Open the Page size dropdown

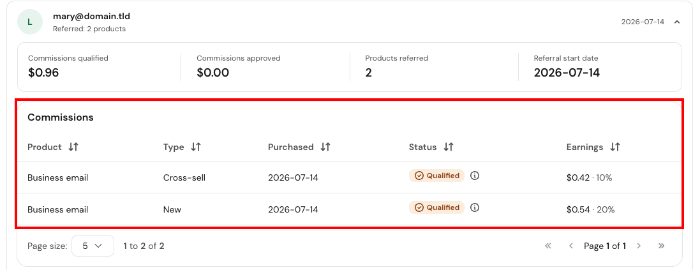(93, 246)
